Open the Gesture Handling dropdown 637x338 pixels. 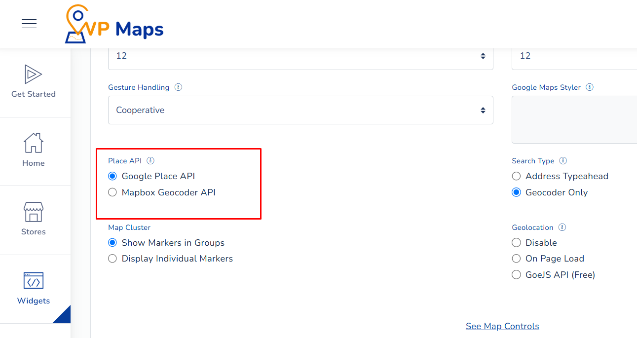tap(300, 110)
